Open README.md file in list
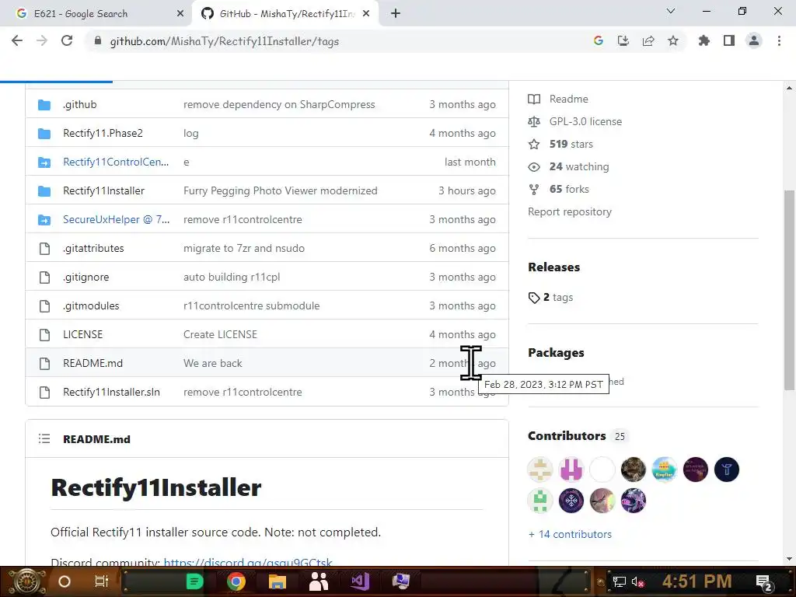This screenshot has height=597, width=796. [93, 364]
